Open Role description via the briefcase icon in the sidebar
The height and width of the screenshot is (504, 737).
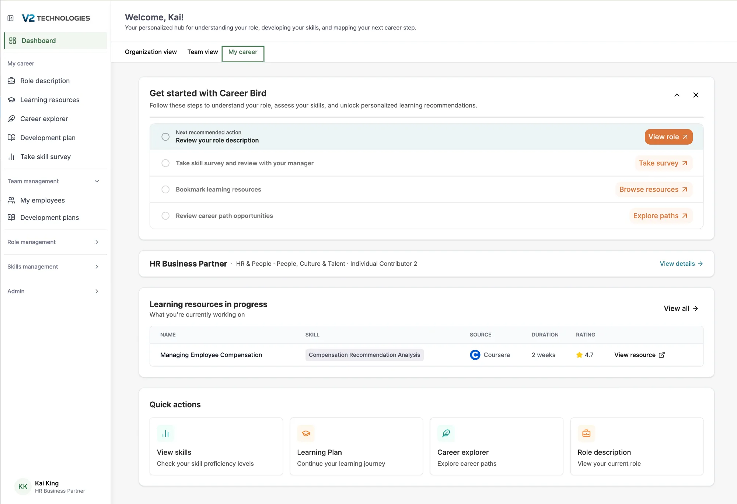point(11,81)
